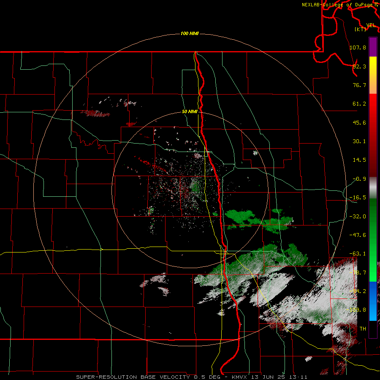
Task: Select the -32.0 velocity scale value
Action: pyautogui.click(x=358, y=217)
